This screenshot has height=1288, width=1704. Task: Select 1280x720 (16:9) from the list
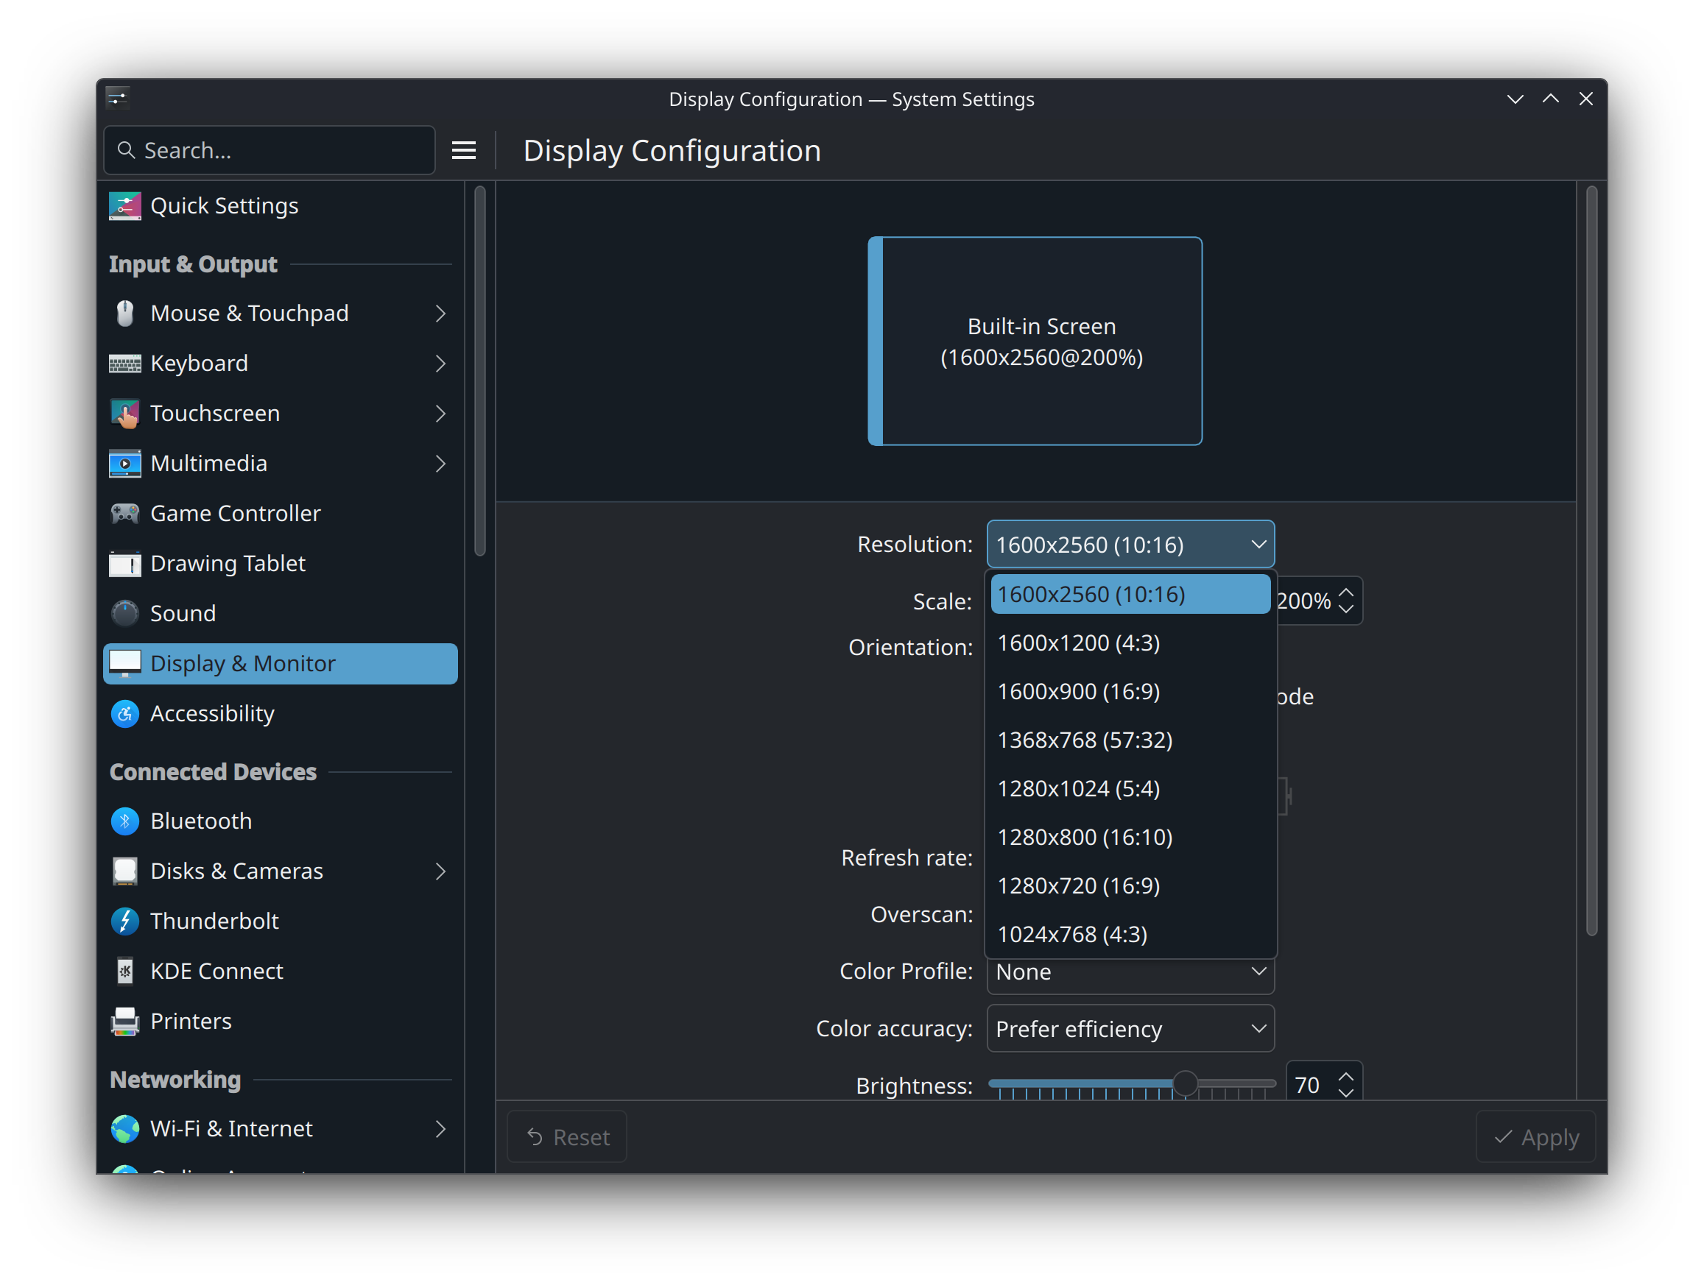coord(1079,885)
